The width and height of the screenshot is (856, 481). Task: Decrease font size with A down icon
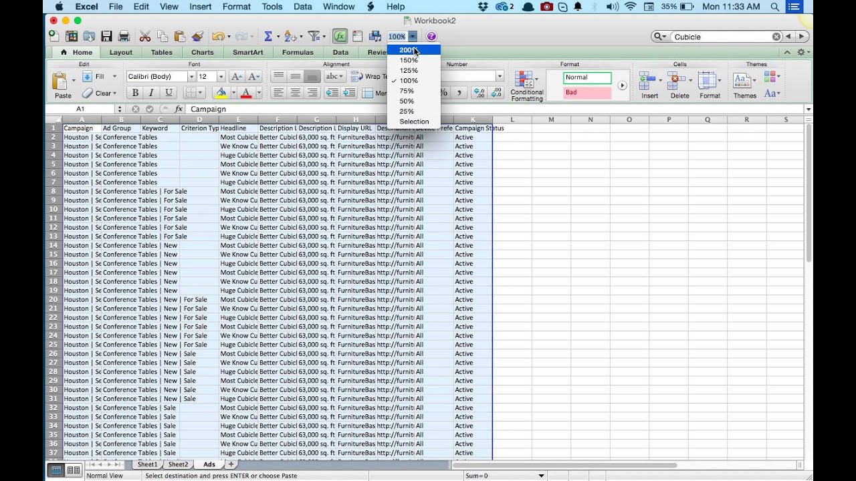(x=254, y=76)
